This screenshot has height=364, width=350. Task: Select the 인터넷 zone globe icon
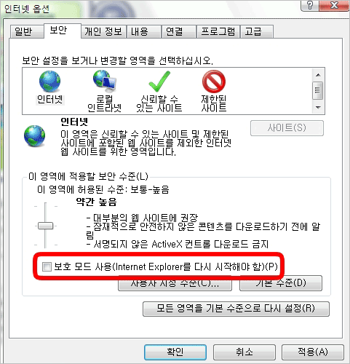(x=49, y=82)
